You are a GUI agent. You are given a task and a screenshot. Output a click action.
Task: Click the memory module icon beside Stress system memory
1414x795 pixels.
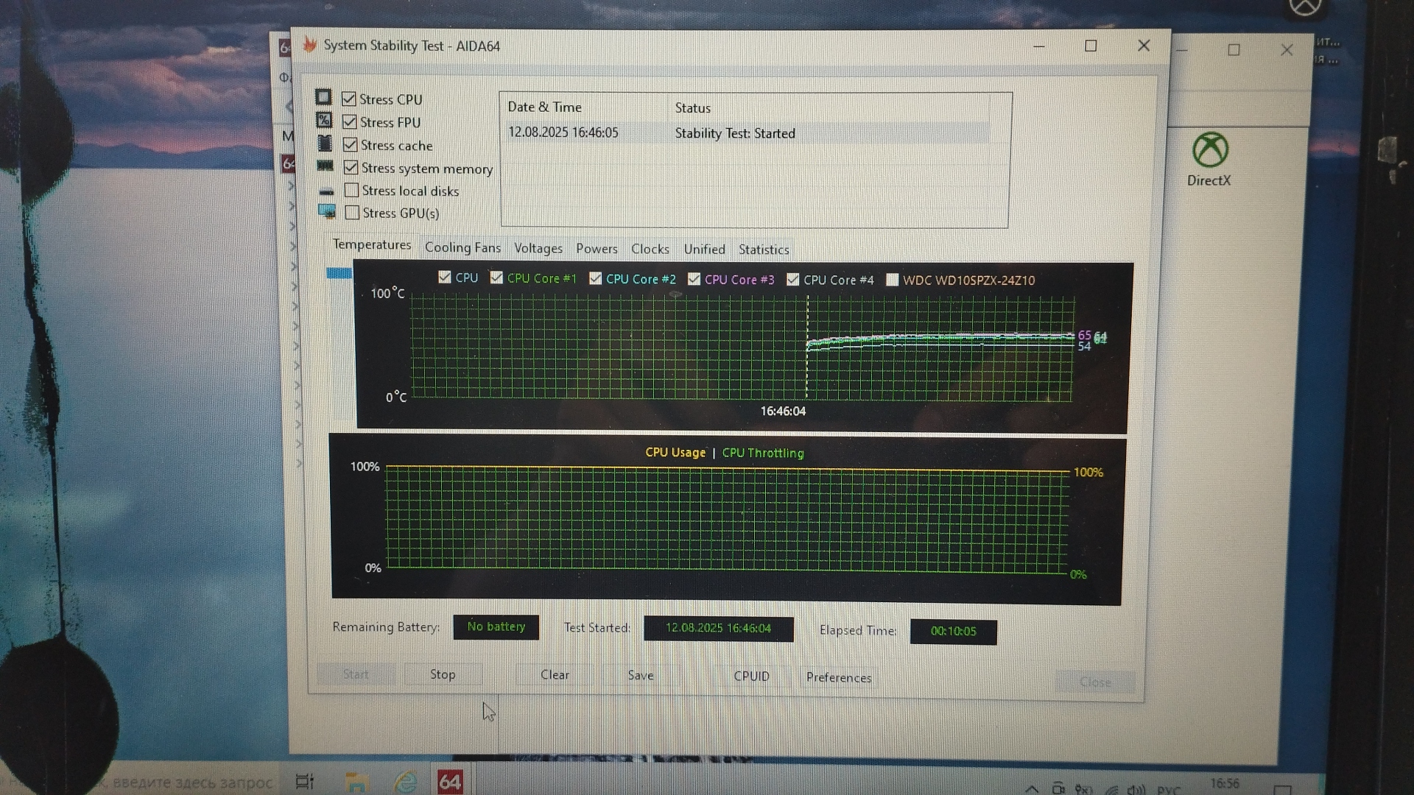[326, 166]
